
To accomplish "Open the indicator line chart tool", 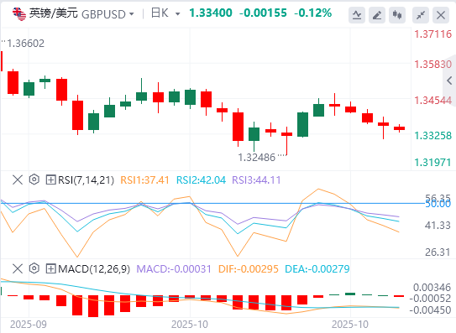I will (357, 15).
